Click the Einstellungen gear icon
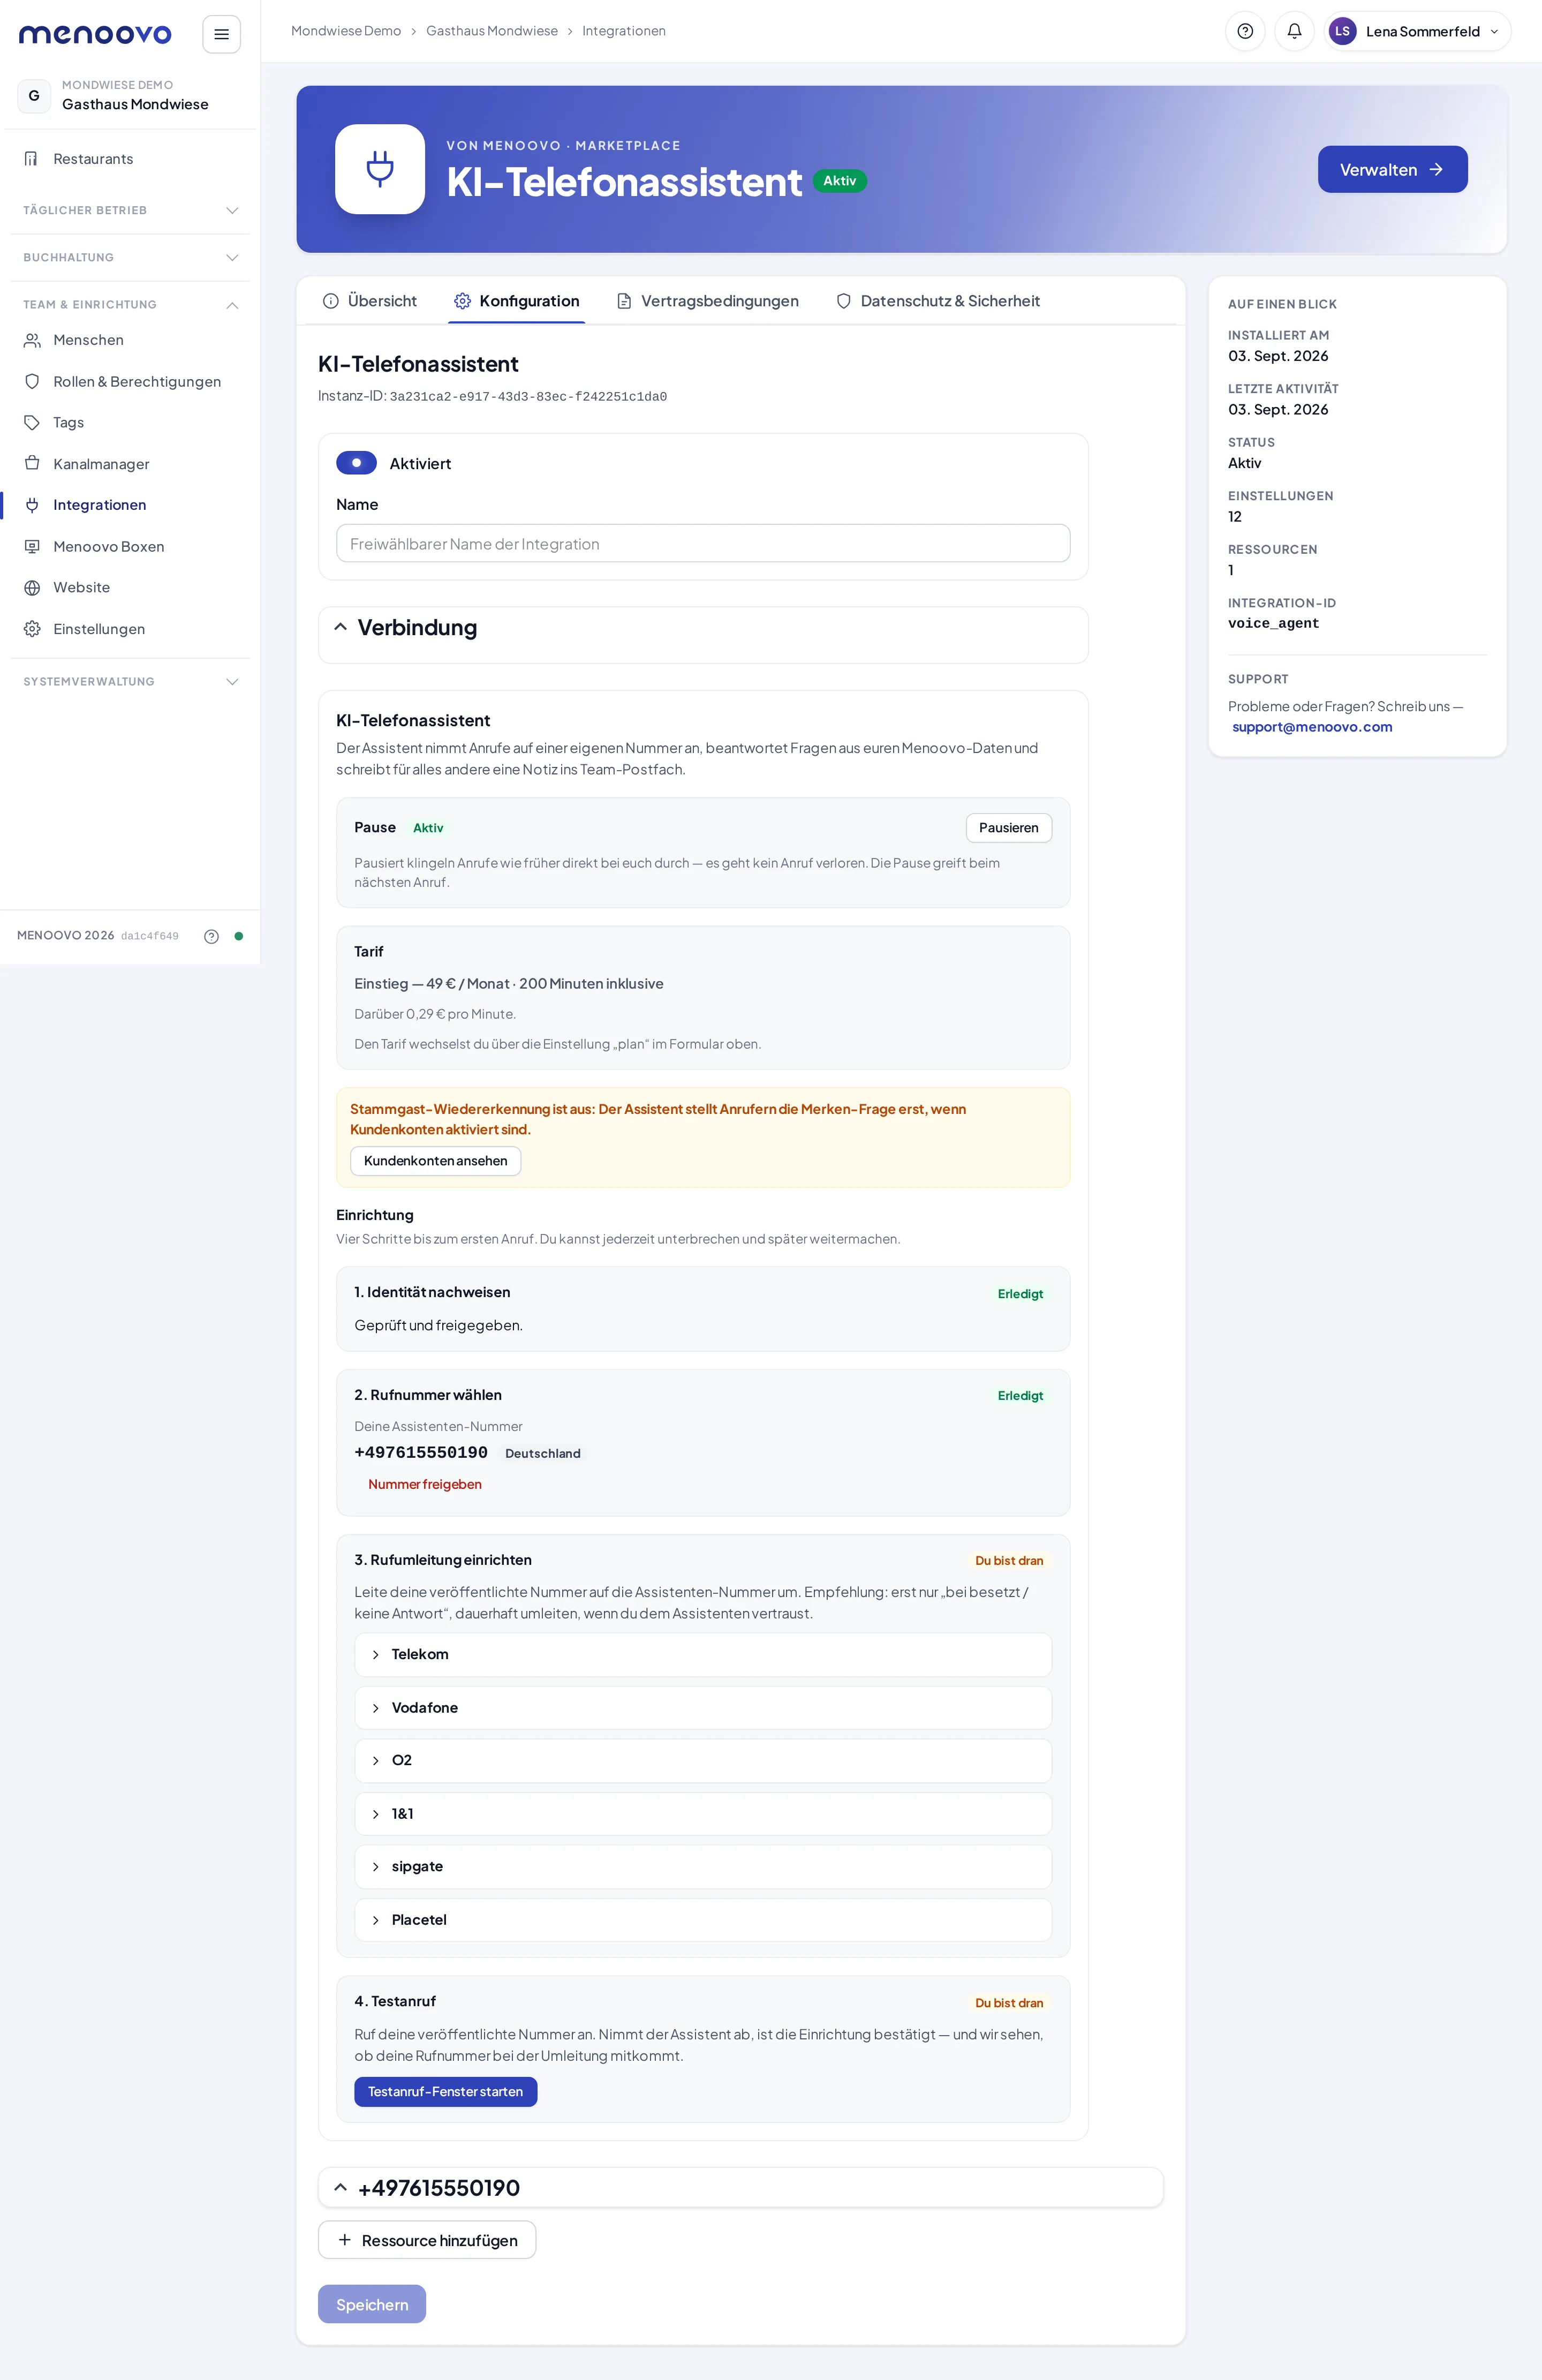The width and height of the screenshot is (1542, 2380). point(32,628)
